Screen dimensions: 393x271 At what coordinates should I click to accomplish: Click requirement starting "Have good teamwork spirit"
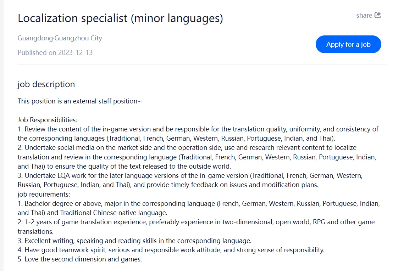[x=171, y=250]
